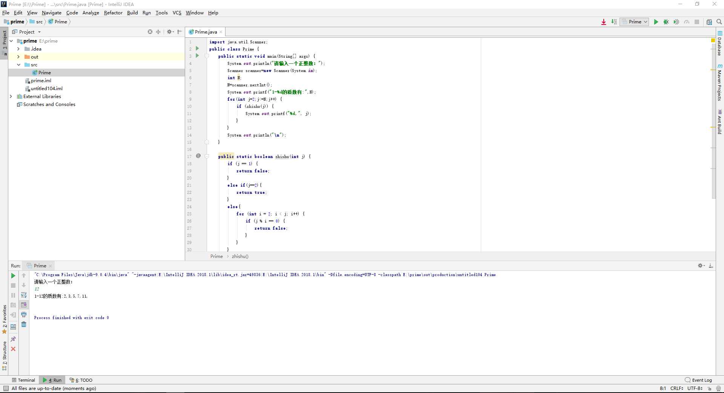Hide the Run panel

(x=711, y=266)
